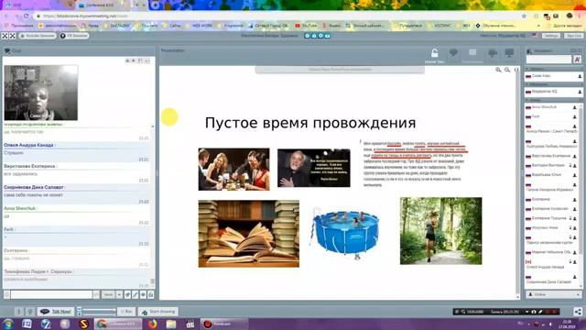Viewport: 586px width, 330px height.
Task: Click the chat message input field
Action: [51, 295]
